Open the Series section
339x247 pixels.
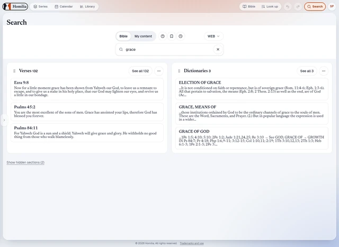[41, 6]
